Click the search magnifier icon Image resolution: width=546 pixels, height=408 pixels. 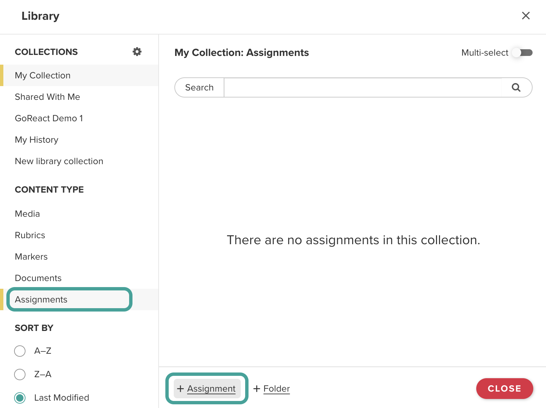[516, 87]
